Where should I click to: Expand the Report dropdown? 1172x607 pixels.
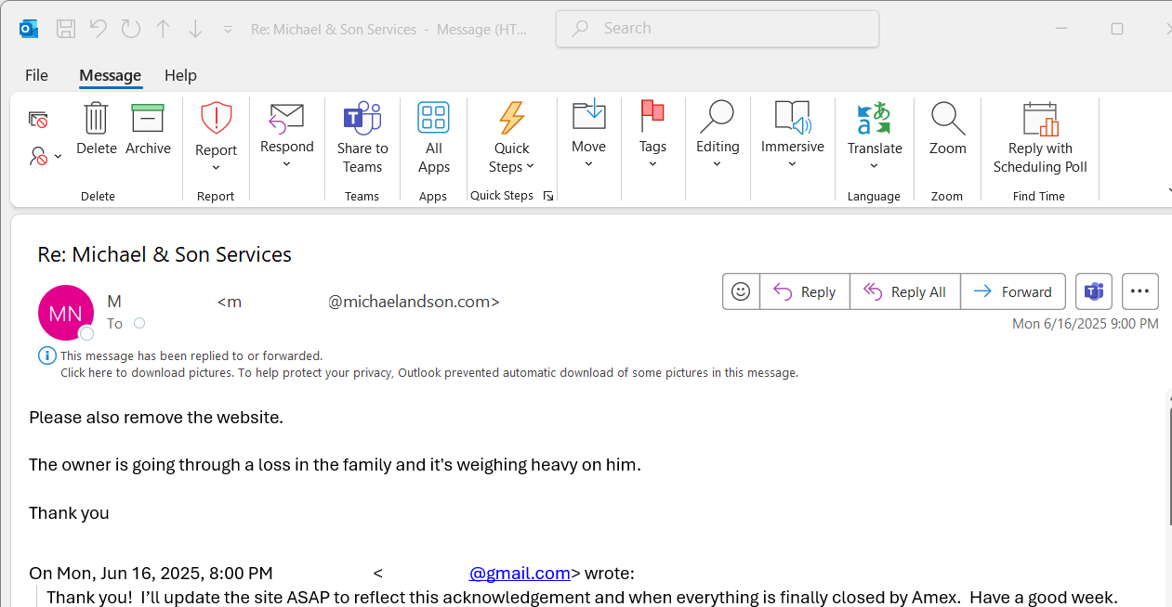(216, 167)
